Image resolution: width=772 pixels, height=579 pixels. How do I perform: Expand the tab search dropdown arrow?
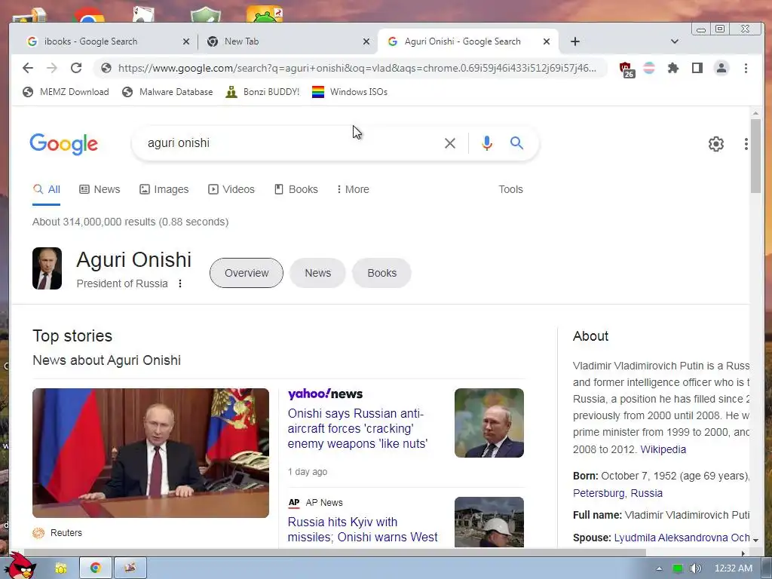[x=675, y=41]
